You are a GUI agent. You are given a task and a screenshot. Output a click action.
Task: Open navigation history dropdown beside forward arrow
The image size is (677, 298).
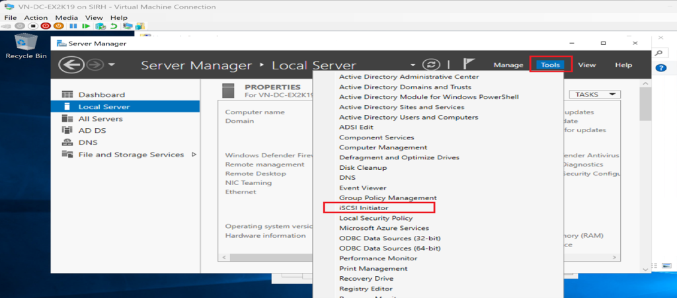(x=111, y=65)
